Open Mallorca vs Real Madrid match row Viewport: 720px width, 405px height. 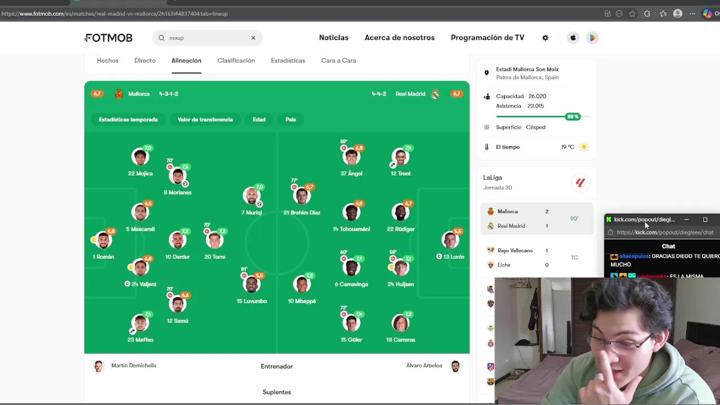tap(537, 219)
